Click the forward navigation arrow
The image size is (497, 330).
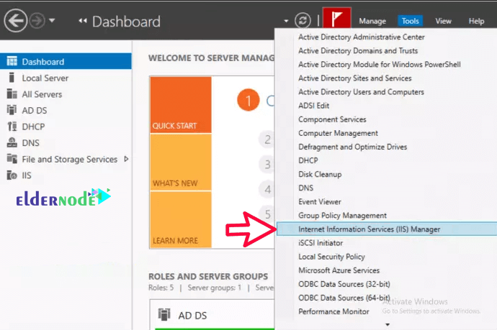tap(37, 21)
